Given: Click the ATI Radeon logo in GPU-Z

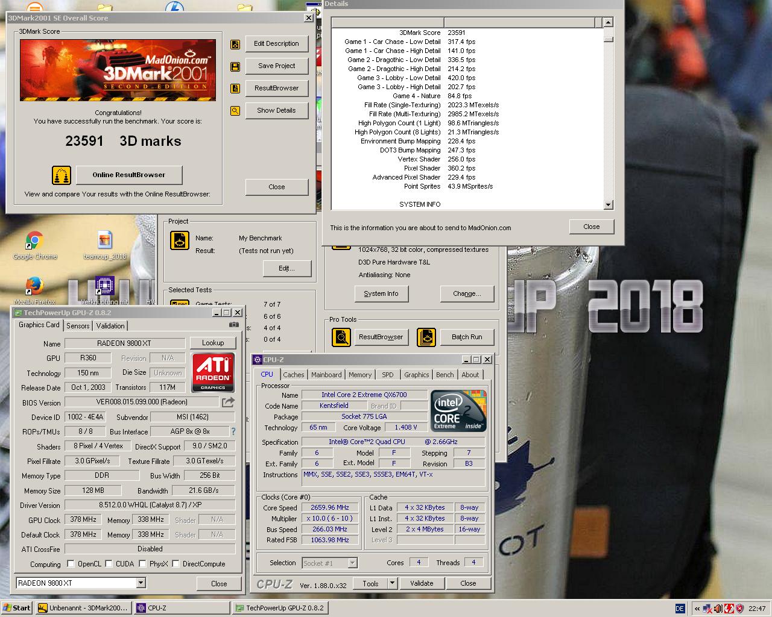Looking at the screenshot, I should coord(213,372).
